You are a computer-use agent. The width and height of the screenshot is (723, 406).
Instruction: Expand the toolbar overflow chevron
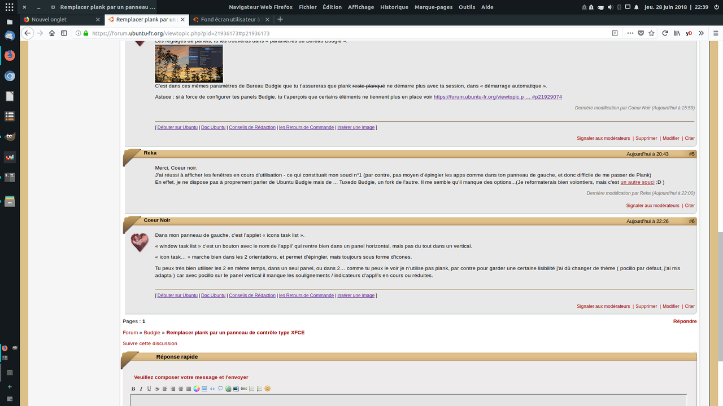701,33
